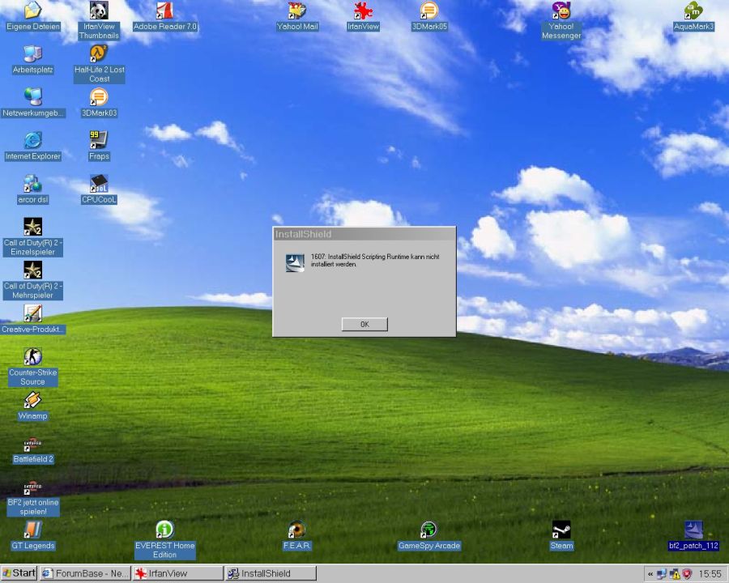Click the network connection tray icon
The width and height of the screenshot is (729, 583).
[x=662, y=574]
